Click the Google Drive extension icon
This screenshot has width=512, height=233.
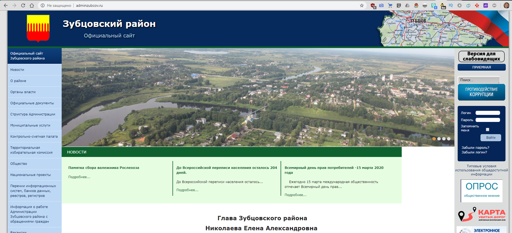pos(407,5)
